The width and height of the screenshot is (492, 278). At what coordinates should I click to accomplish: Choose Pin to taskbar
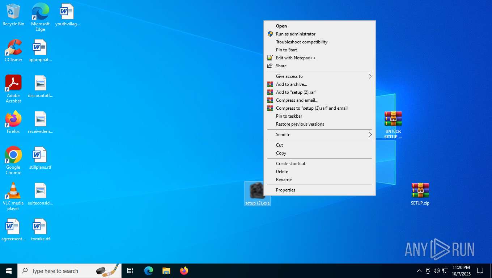point(319,116)
